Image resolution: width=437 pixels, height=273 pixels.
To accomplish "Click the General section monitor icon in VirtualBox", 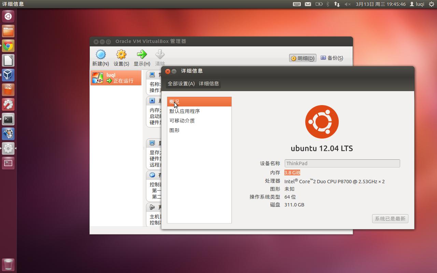I will (x=152, y=75).
